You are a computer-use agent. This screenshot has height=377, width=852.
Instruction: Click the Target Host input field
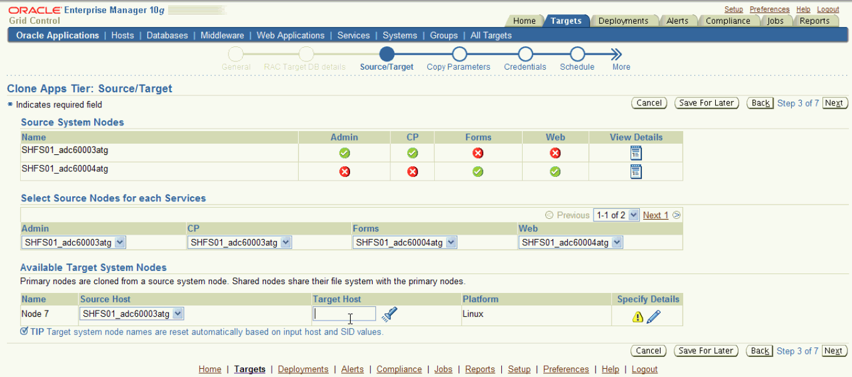tap(344, 314)
